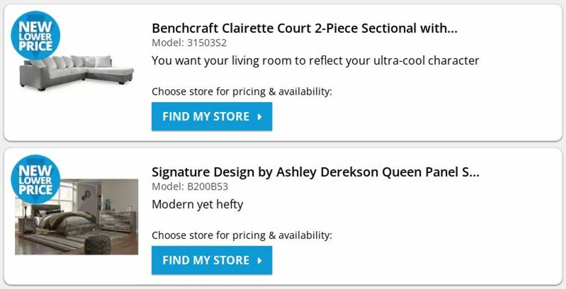Click the New Lower Price badge on the bedroom set
The image size is (566, 289).
[35, 179]
